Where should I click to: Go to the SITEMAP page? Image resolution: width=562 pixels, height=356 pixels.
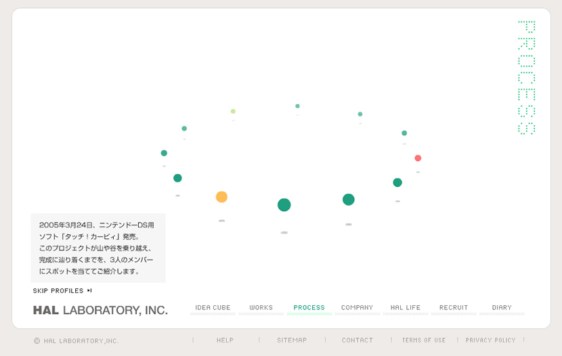(x=291, y=340)
